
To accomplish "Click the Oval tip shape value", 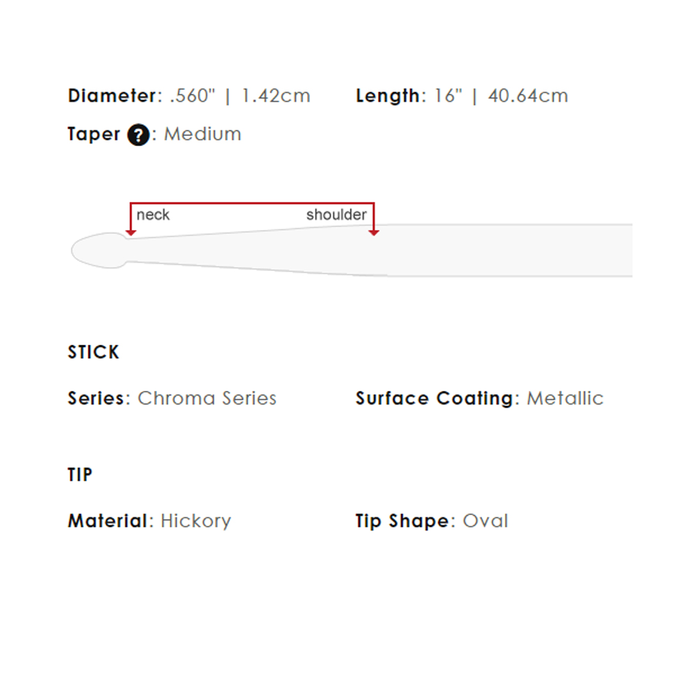I will pyautogui.click(x=485, y=521).
